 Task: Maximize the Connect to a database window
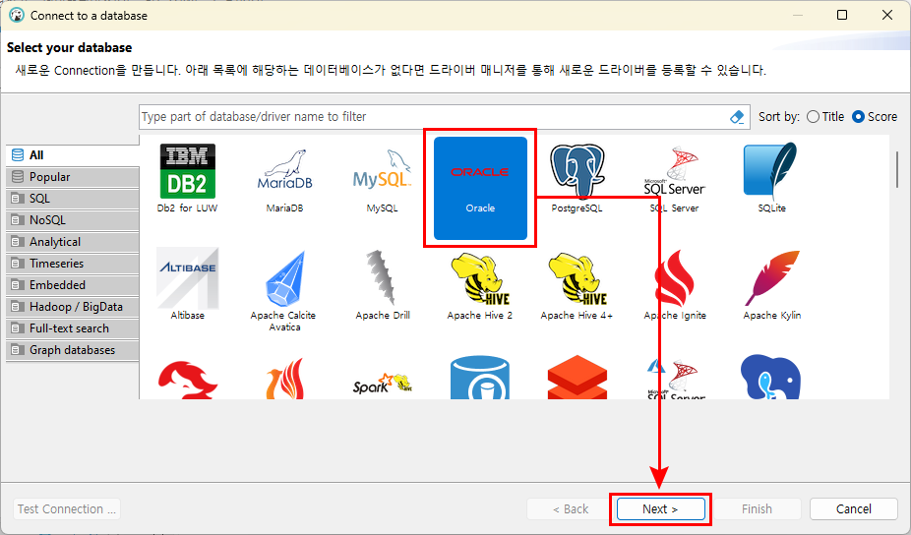tap(842, 15)
